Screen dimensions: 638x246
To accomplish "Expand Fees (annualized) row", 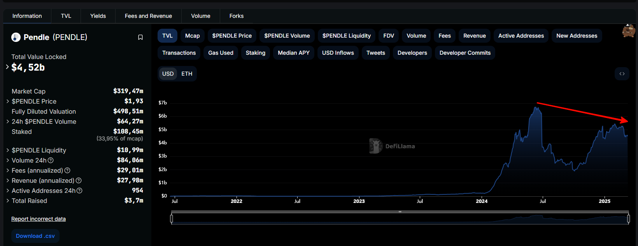I will [x=8, y=170].
